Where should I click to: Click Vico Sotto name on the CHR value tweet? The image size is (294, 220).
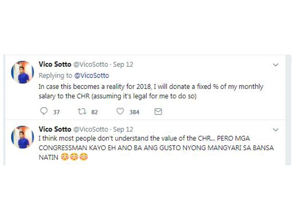tap(55, 129)
